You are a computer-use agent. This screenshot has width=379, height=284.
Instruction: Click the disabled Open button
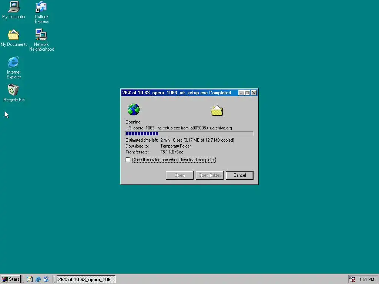(180, 175)
